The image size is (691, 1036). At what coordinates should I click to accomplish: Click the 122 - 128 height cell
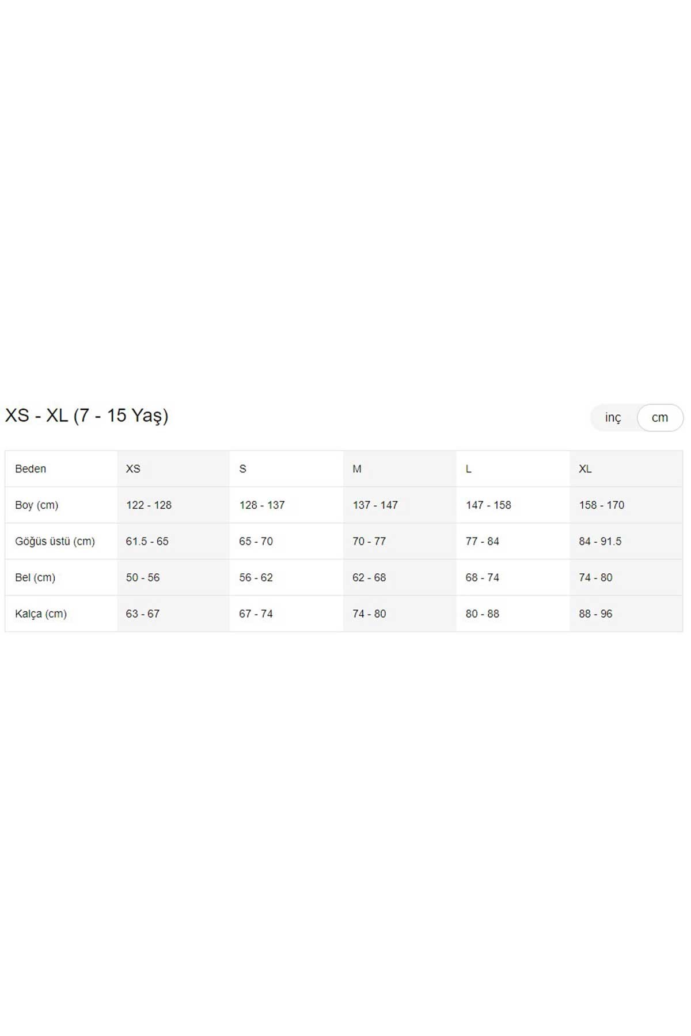coord(149,505)
